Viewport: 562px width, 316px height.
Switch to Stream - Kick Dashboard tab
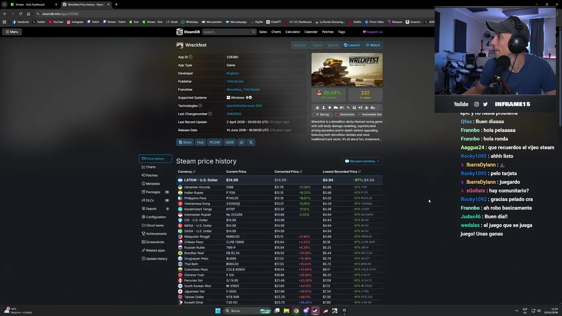click(x=33, y=4)
